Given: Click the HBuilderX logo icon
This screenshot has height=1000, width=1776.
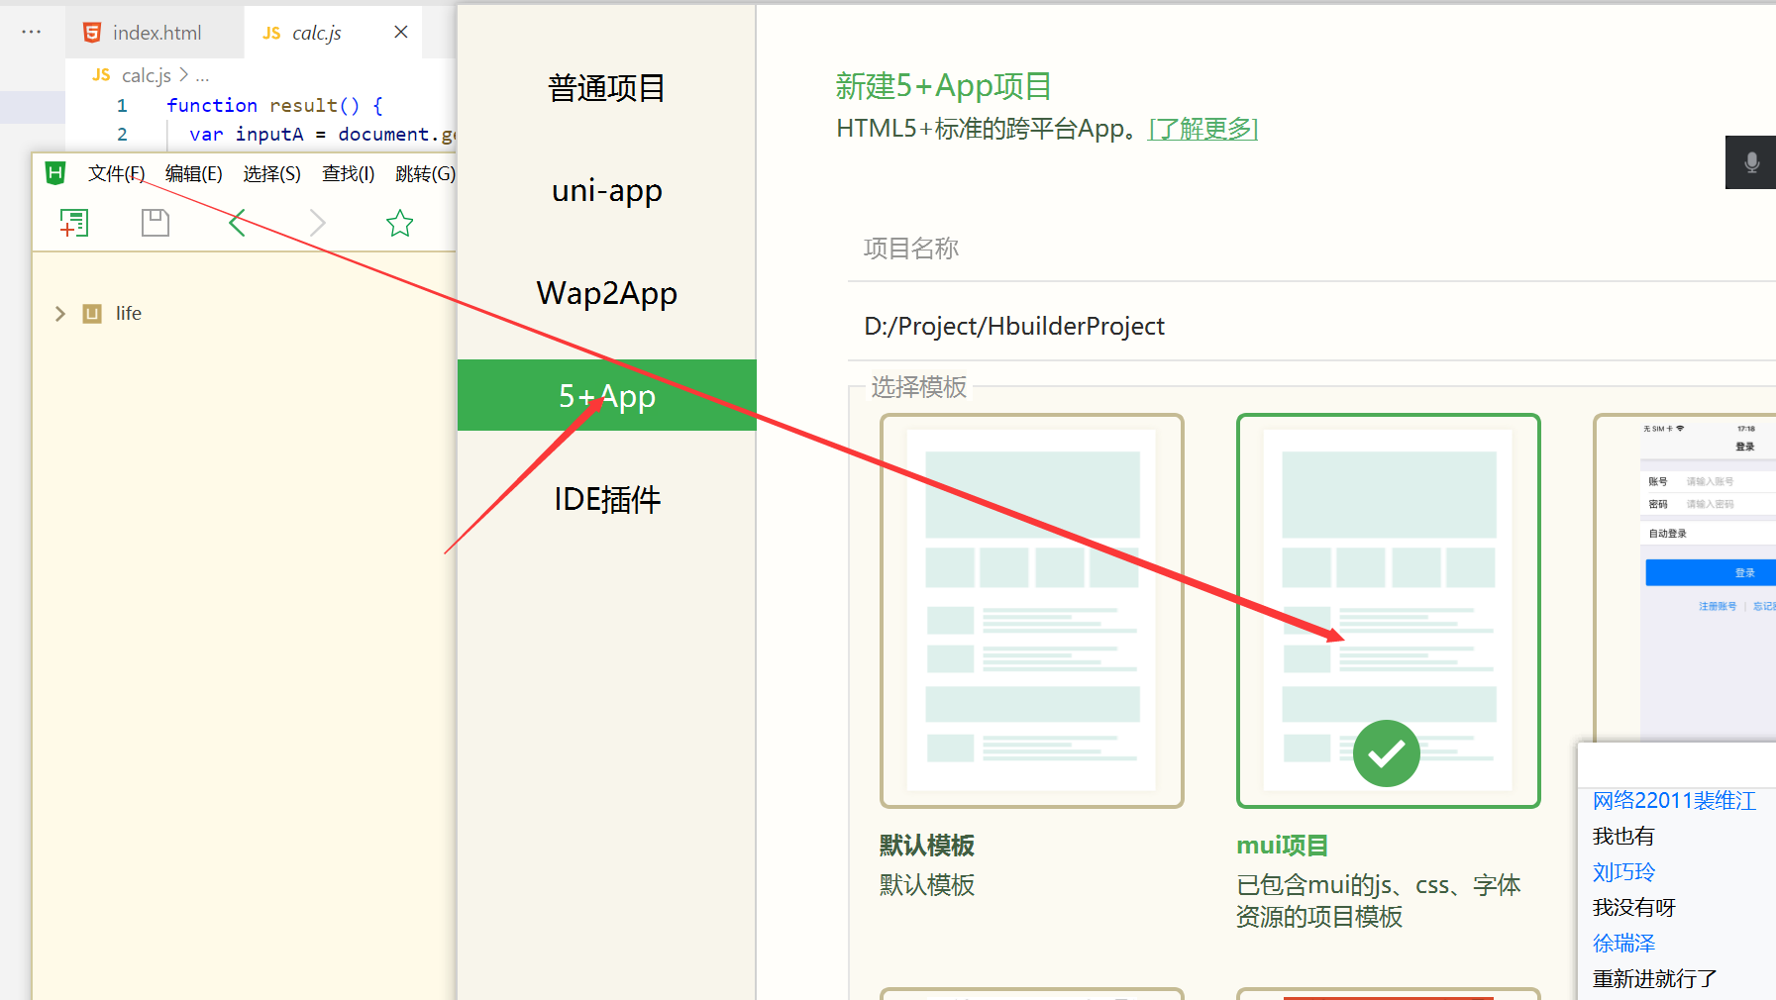Looking at the screenshot, I should coord(55,173).
